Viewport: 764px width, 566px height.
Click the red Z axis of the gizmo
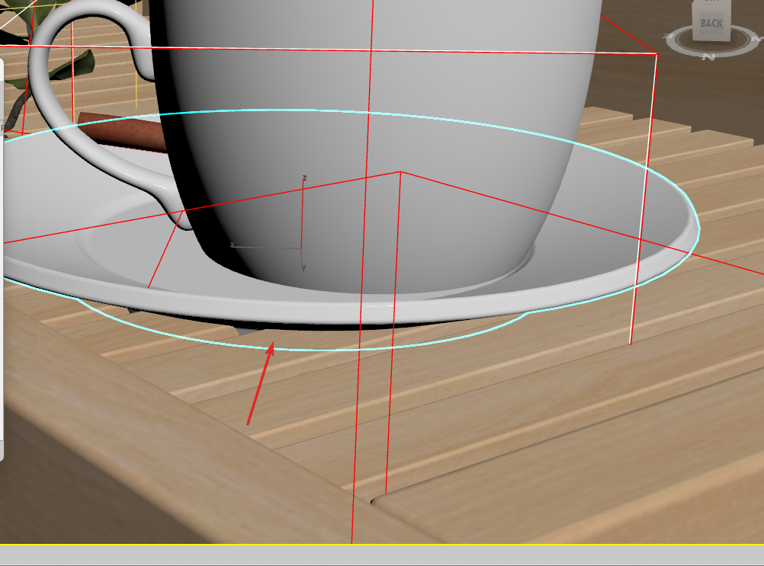click(x=302, y=214)
